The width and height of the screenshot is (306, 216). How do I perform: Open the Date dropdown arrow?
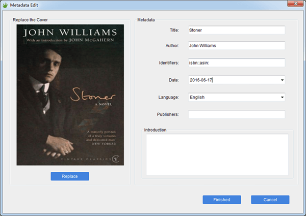point(282,80)
